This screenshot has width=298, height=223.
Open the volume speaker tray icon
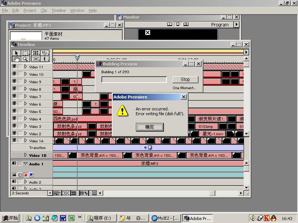(x=252, y=218)
